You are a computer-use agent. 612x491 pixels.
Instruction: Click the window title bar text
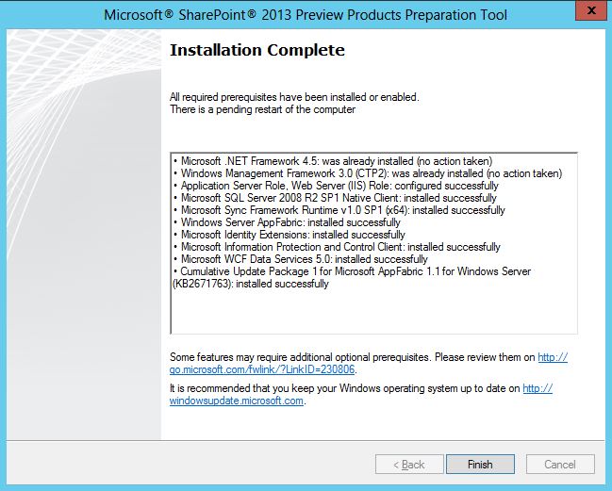(x=306, y=15)
